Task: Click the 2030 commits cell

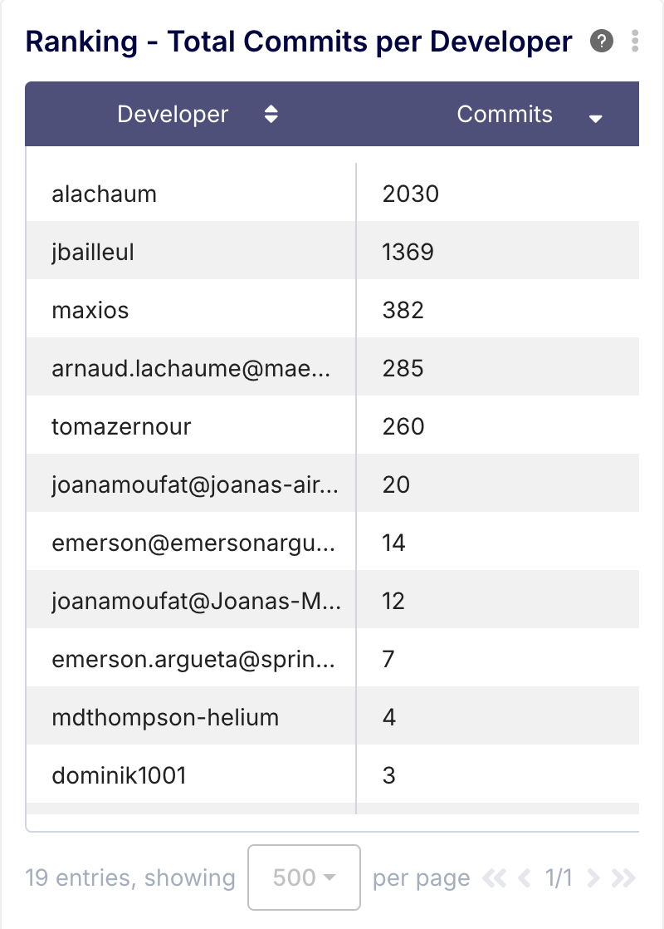Action: coord(411,194)
